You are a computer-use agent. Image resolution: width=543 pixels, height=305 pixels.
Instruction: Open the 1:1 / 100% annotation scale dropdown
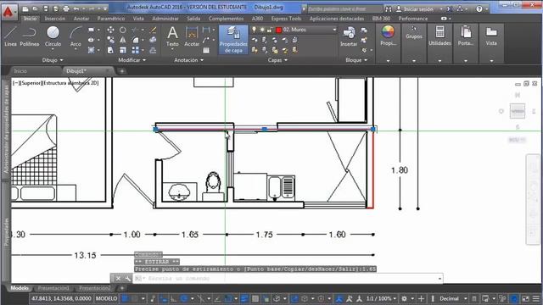tap(381, 298)
